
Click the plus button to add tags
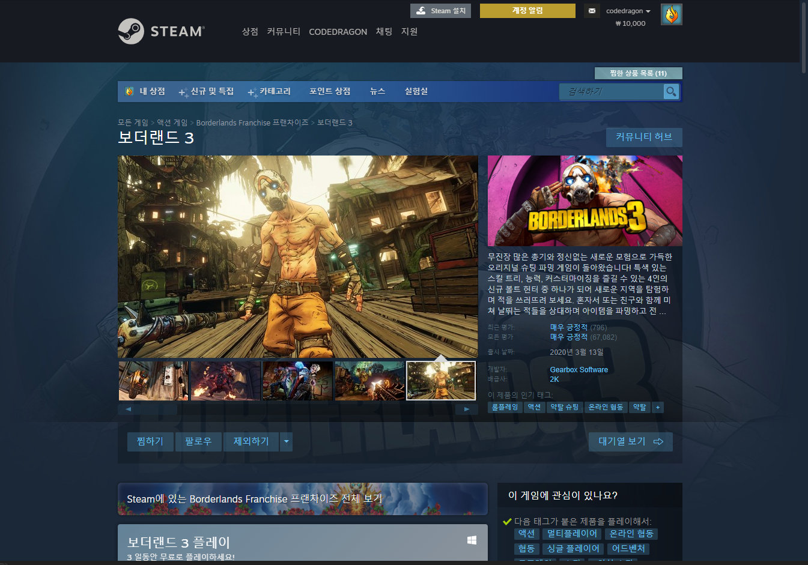point(658,407)
